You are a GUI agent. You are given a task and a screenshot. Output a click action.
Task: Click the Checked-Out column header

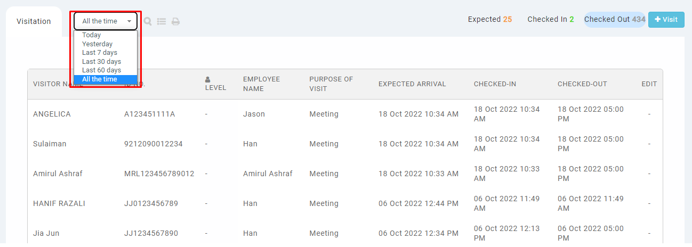click(582, 84)
